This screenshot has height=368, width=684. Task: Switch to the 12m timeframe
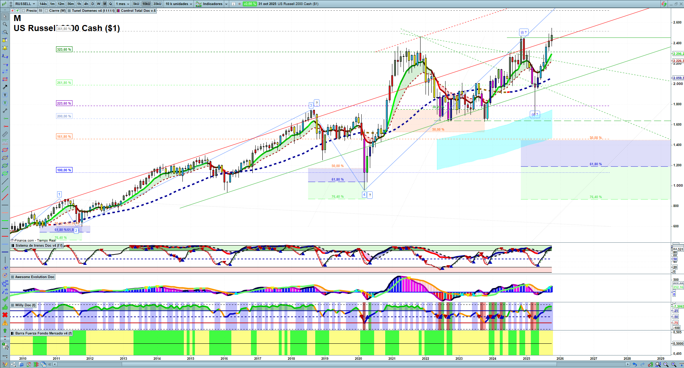(61, 4)
